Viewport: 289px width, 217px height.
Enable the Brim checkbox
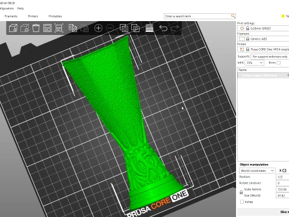click(x=279, y=63)
